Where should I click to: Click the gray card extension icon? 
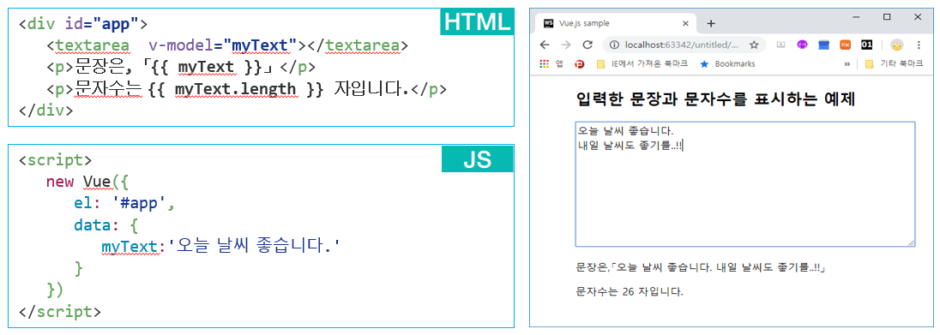[x=780, y=45]
